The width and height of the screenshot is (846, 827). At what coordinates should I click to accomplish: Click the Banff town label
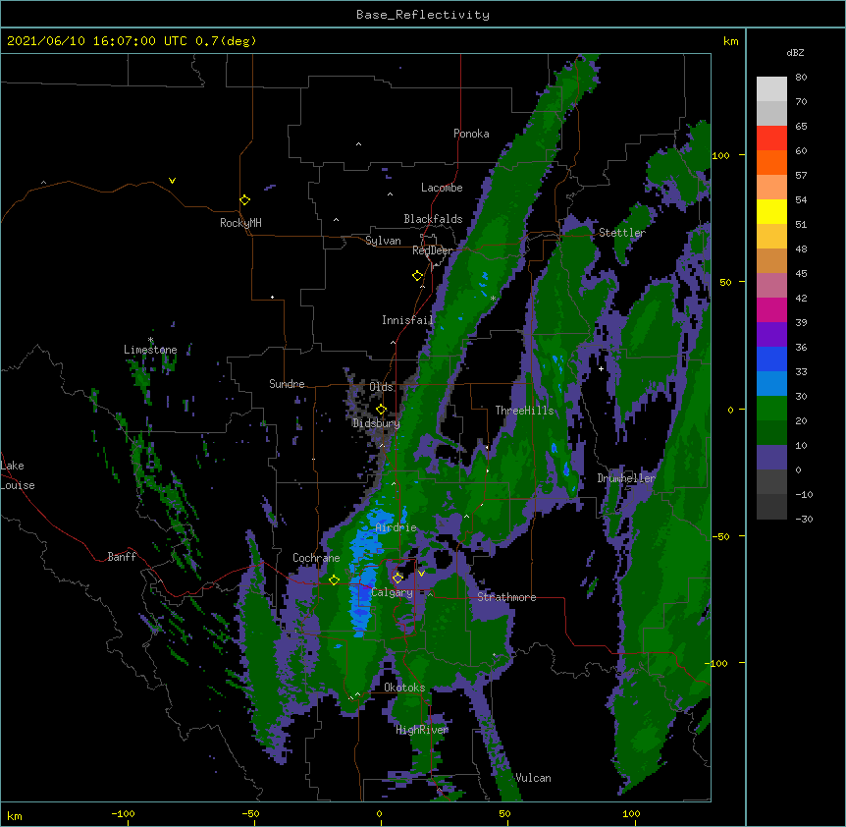click(122, 557)
